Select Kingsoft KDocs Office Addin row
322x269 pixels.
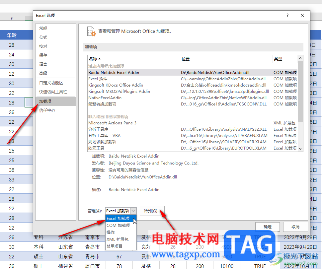(x=193, y=85)
